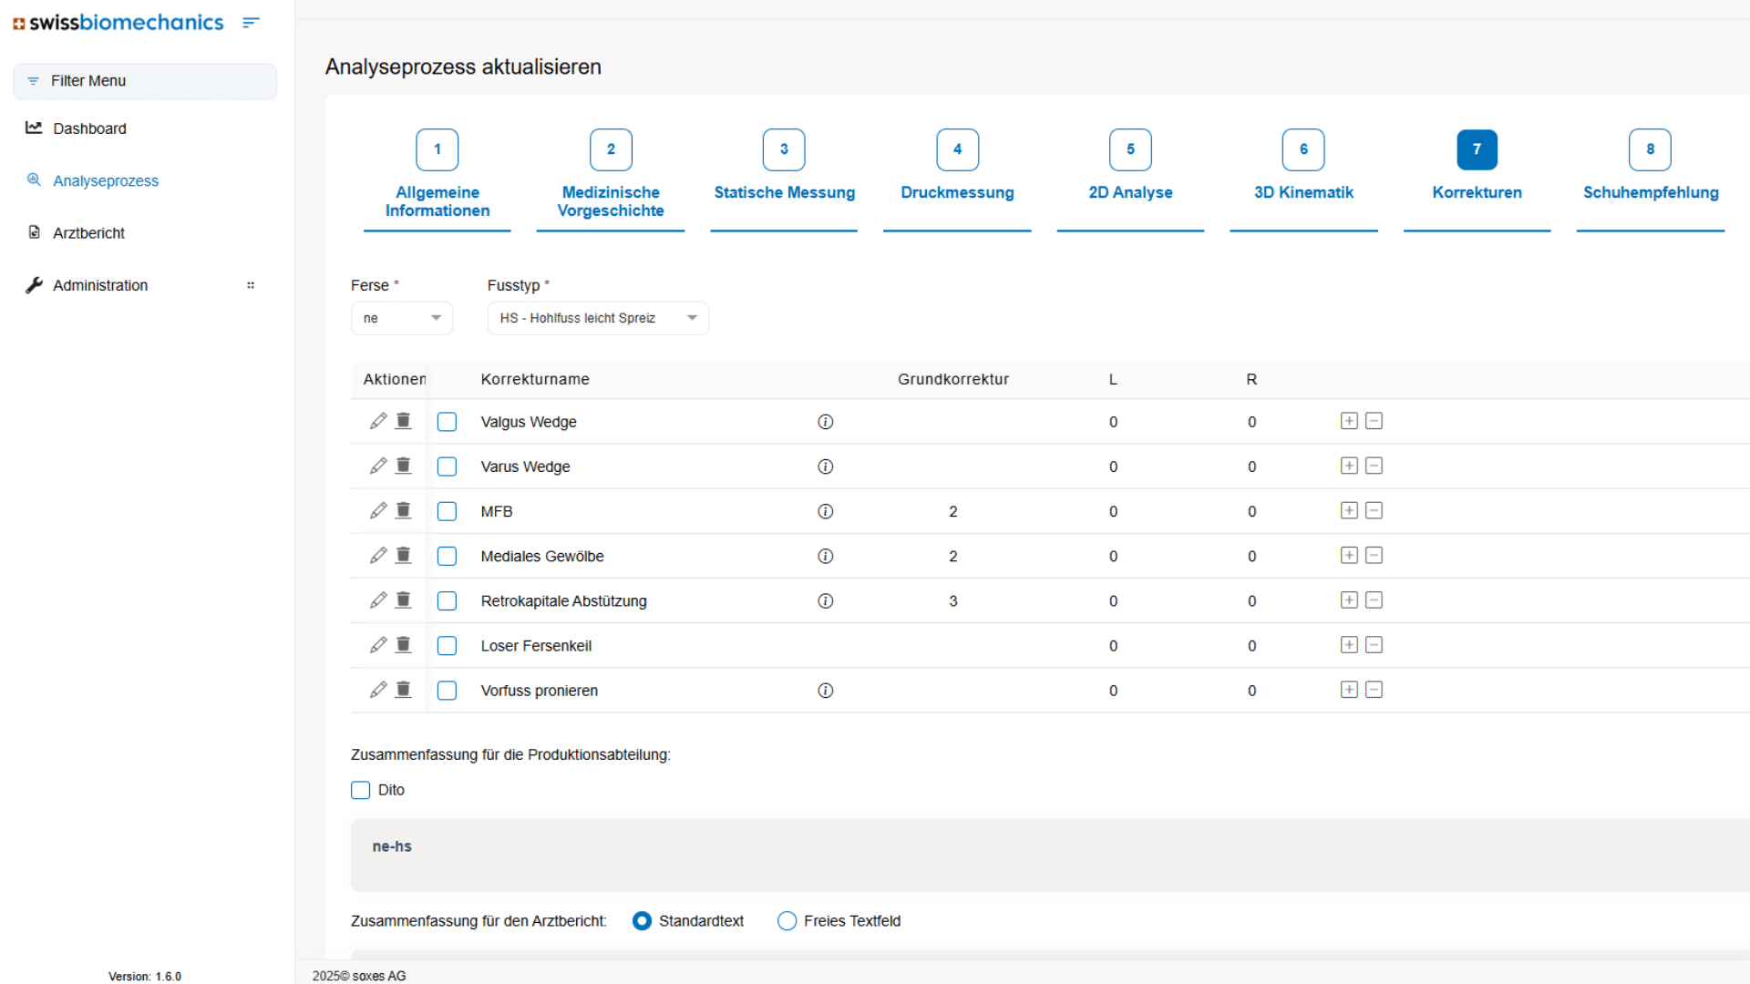The image size is (1750, 984).
Task: Click the pencil edit icon for Valgus Wedge
Action: pos(378,421)
